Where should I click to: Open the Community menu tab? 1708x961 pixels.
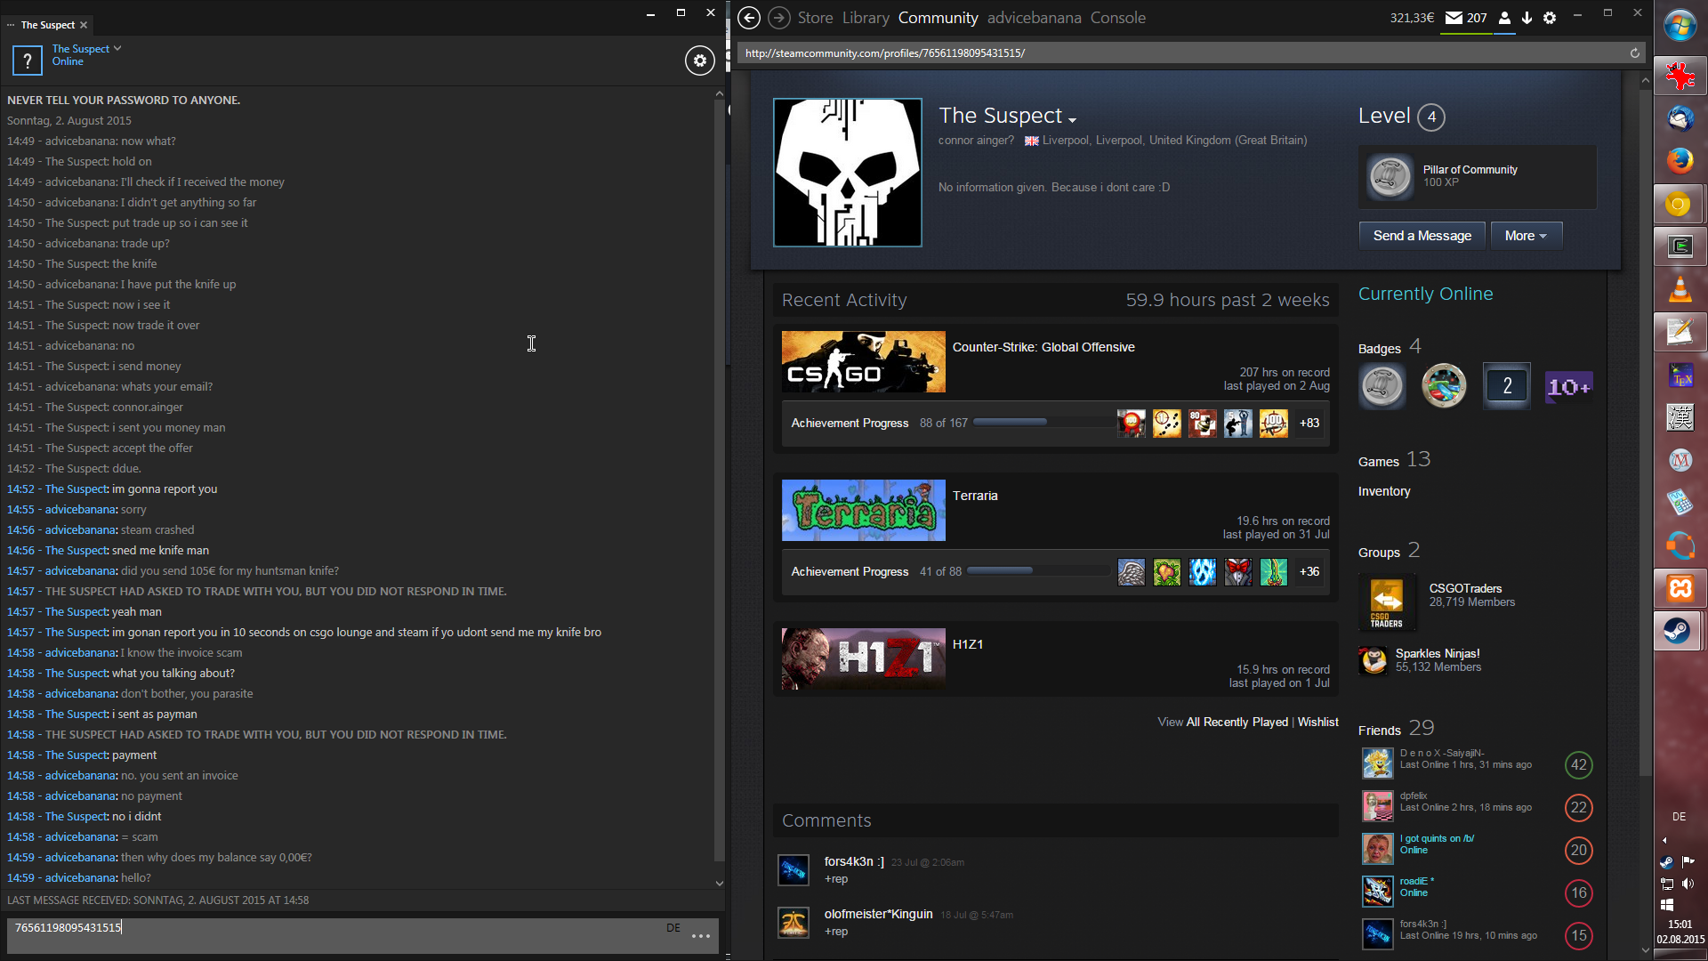[x=938, y=18]
